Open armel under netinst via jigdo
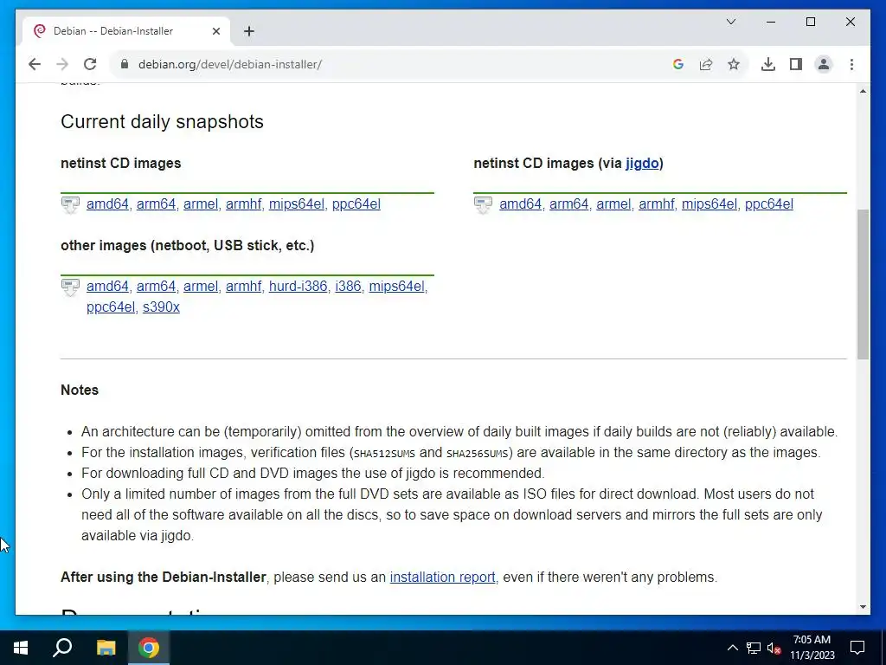Viewport: 886px width, 665px height. tap(613, 204)
